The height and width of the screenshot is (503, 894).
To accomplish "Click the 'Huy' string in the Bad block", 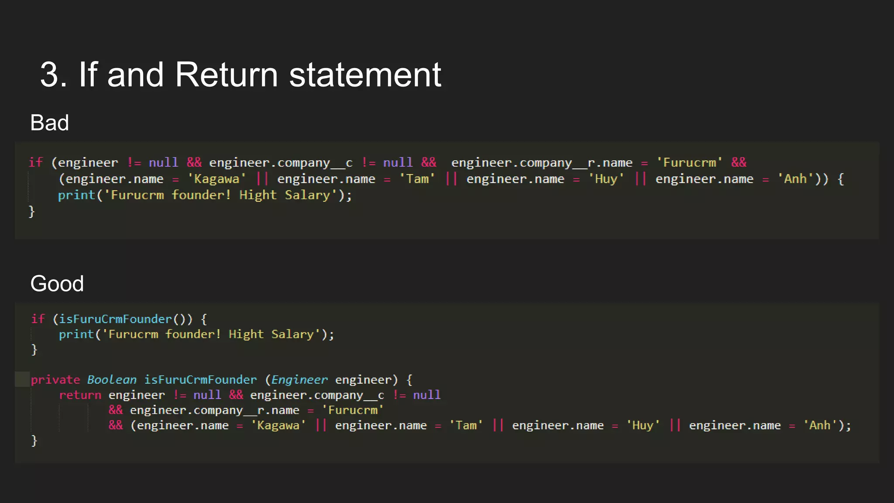I will tap(606, 179).
